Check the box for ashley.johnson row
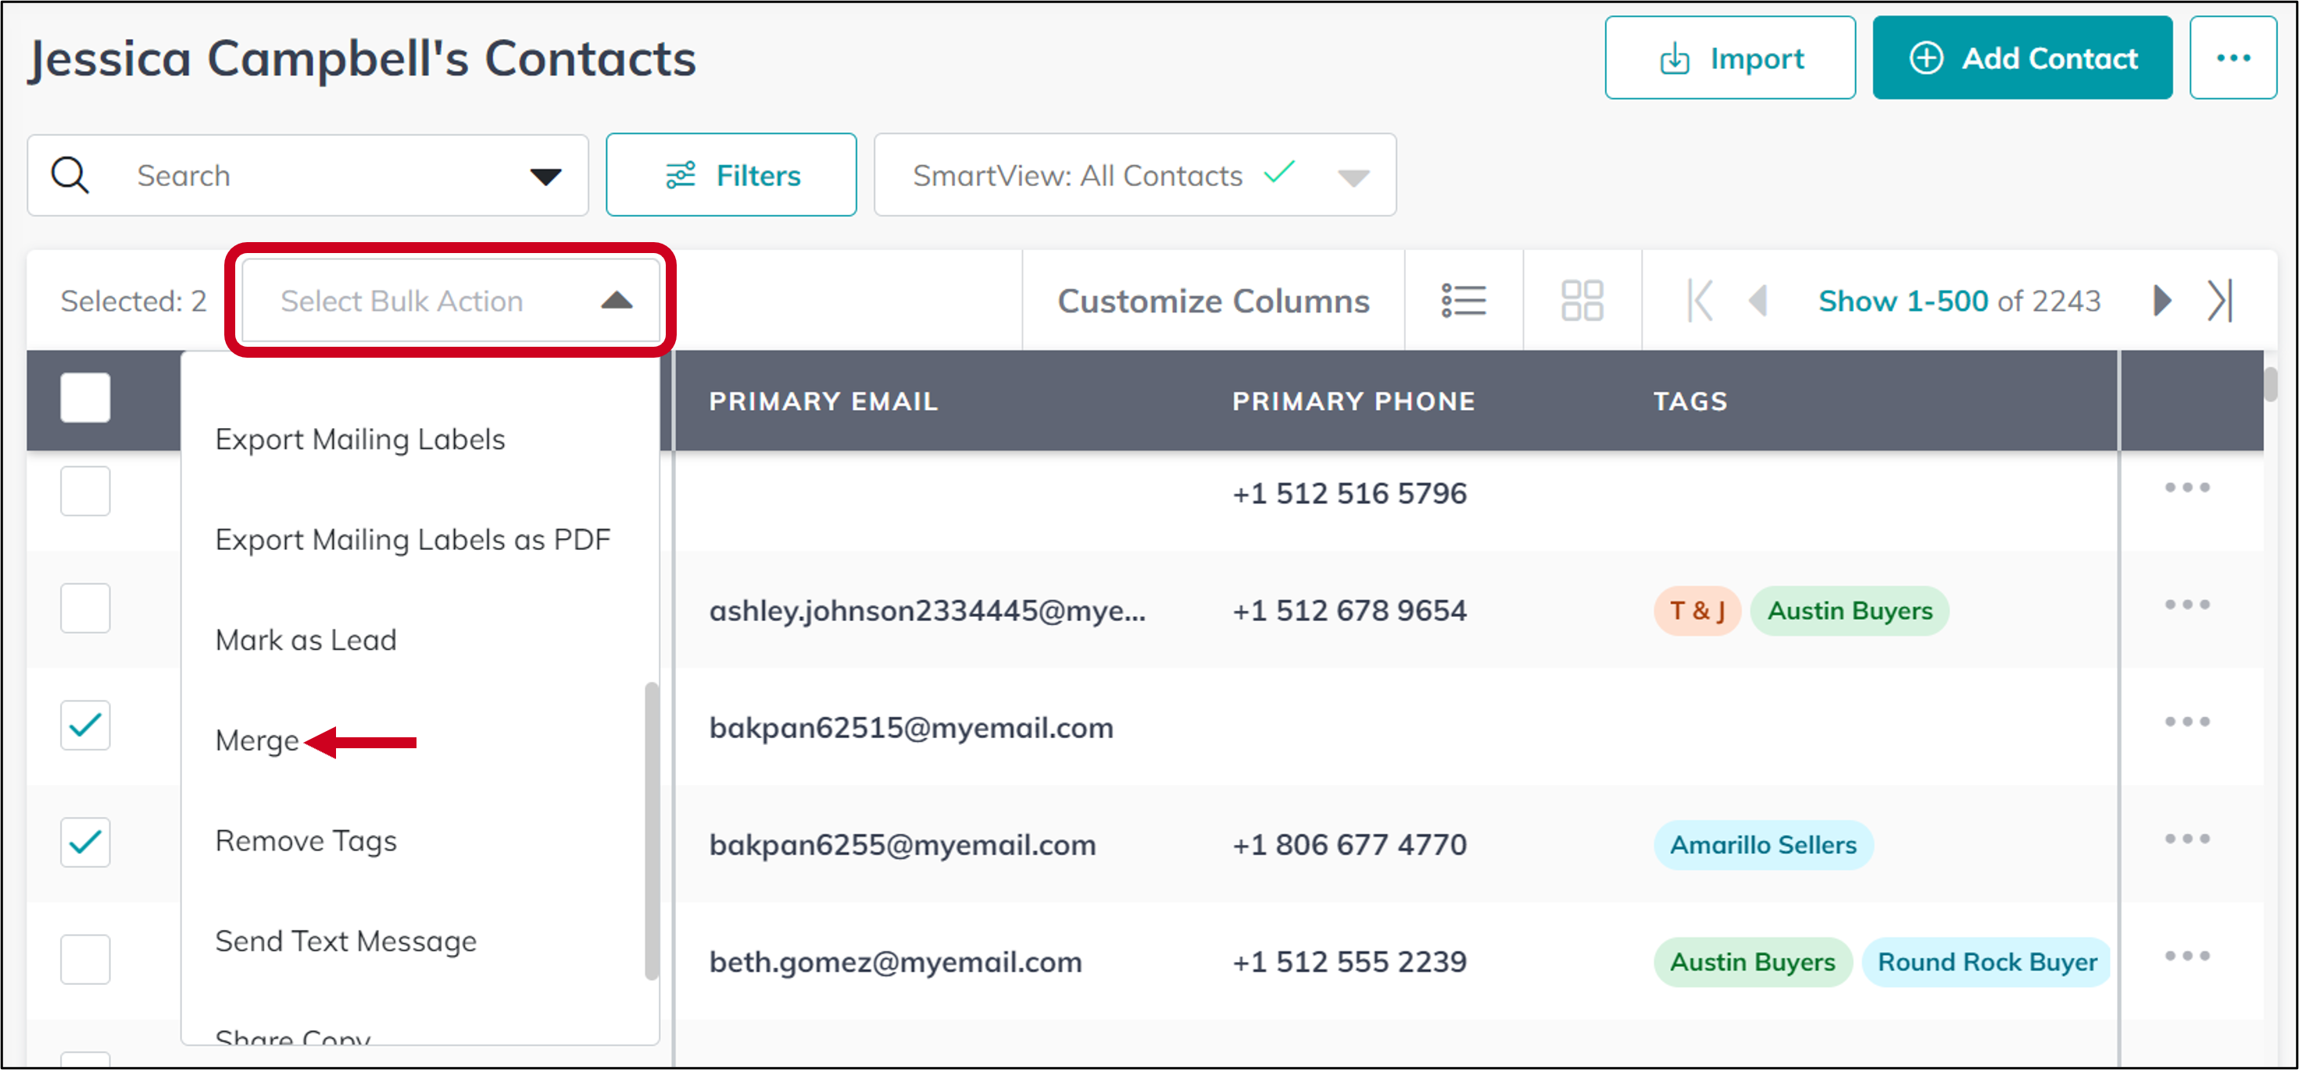The image size is (2299, 1070). point(86,608)
